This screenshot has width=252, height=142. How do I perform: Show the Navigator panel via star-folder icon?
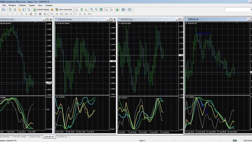pyautogui.click(x=19, y=9)
